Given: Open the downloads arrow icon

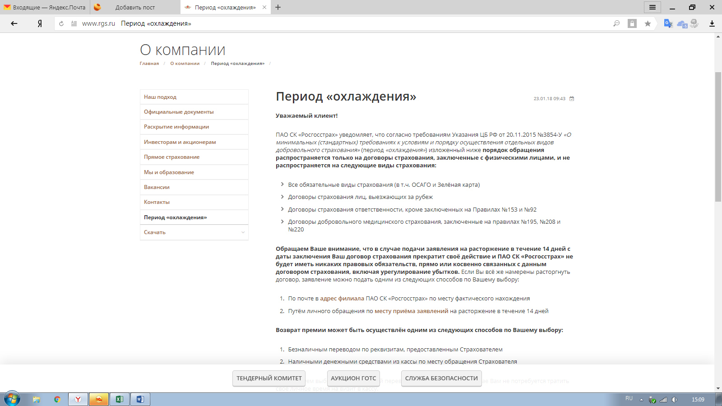Looking at the screenshot, I should (x=712, y=23).
